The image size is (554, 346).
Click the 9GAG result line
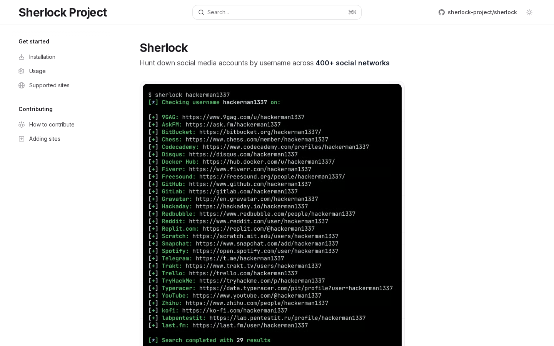[226, 117]
